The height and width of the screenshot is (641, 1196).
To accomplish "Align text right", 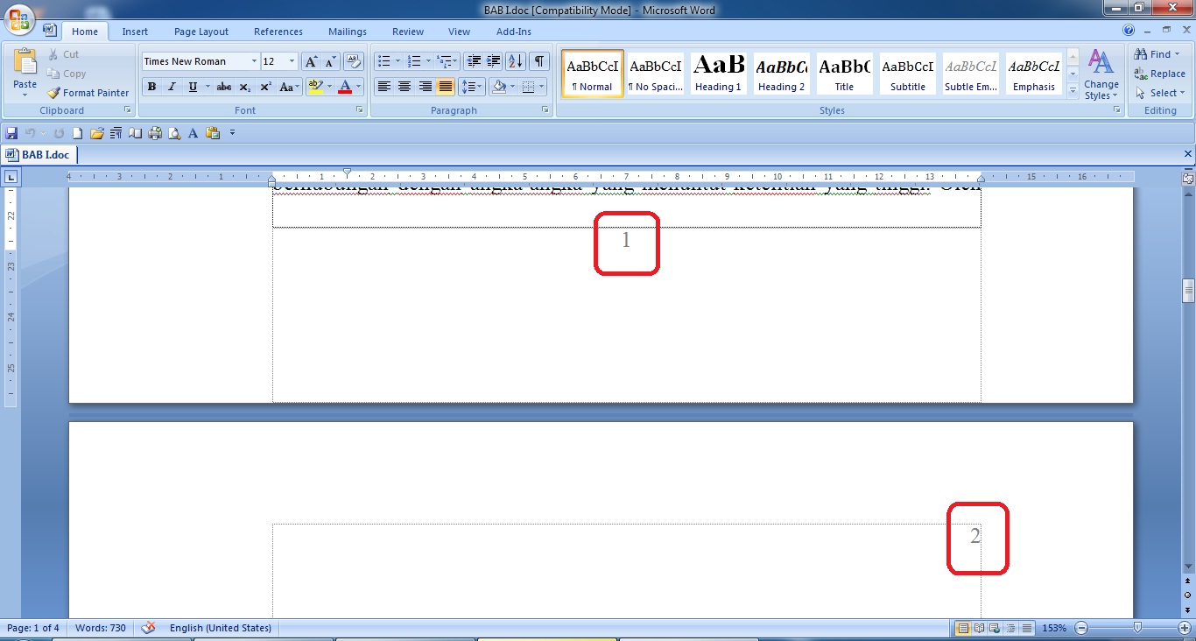I will pos(426,87).
